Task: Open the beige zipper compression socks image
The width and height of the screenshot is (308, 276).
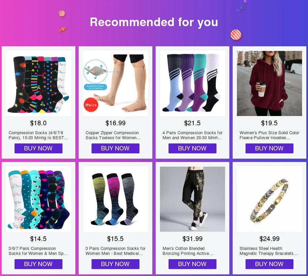Action: [116, 83]
